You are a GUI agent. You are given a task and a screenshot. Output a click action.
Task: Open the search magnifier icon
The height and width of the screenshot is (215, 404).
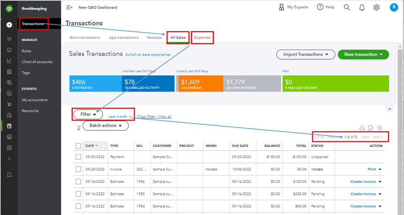tap(347, 7)
